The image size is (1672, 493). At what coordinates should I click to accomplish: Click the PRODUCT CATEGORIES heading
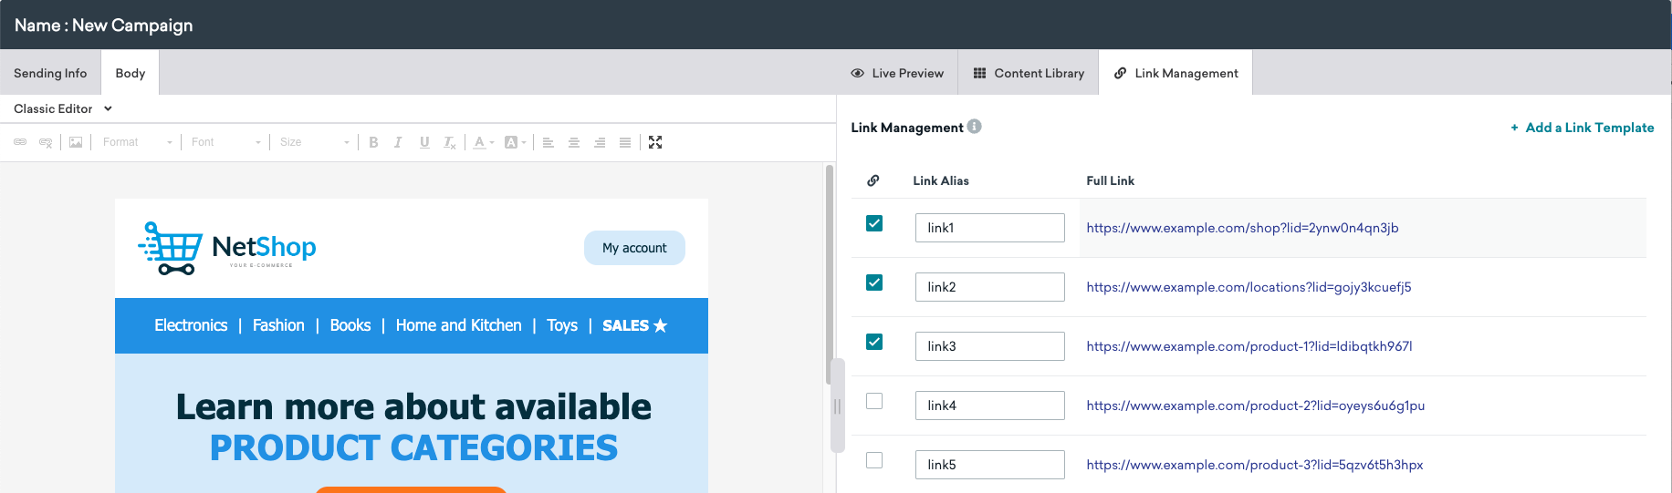click(x=413, y=448)
